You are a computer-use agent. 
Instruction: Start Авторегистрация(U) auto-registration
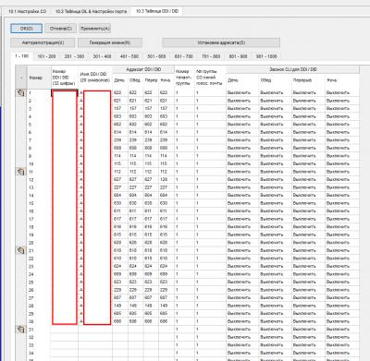point(43,42)
